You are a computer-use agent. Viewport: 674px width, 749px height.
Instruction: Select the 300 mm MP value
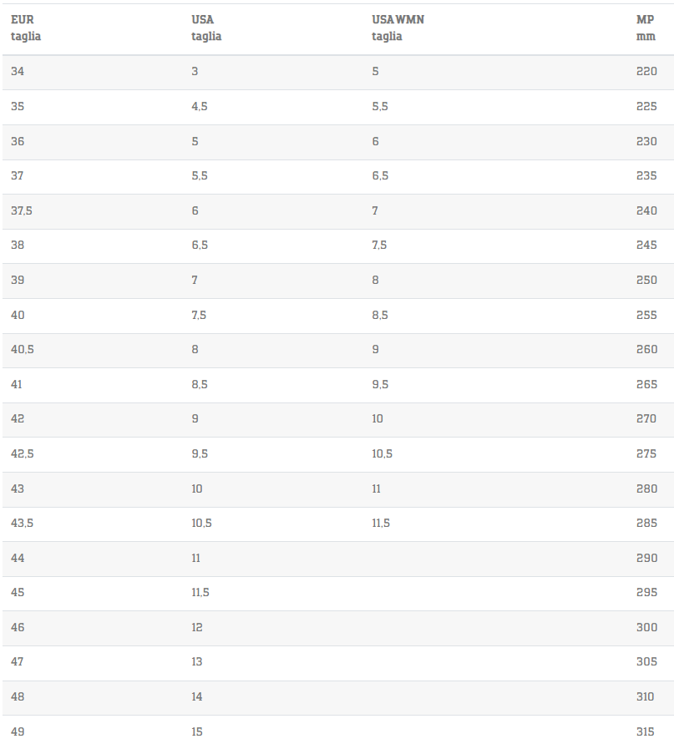pyautogui.click(x=646, y=627)
